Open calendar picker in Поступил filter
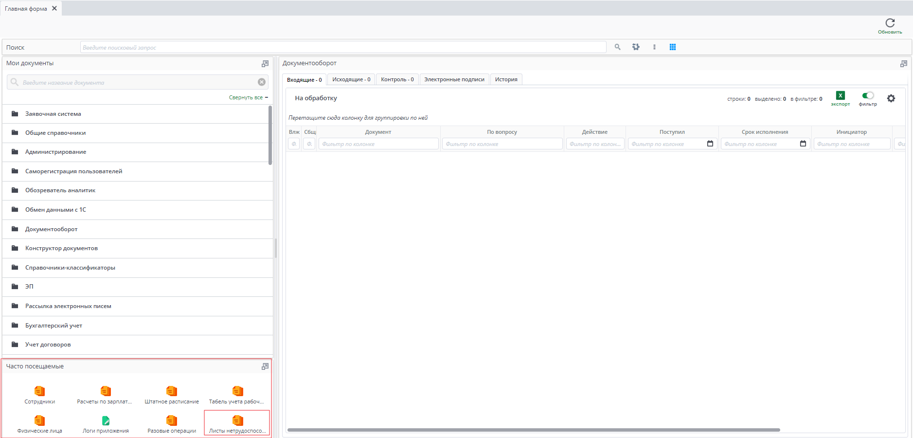Viewport: 913px width, 438px height. (x=710, y=144)
